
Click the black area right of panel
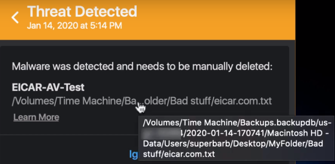pos(315,54)
